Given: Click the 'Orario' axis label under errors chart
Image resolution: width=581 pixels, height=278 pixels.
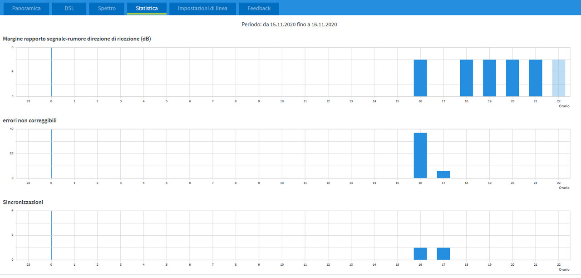Looking at the screenshot, I should click(564, 188).
